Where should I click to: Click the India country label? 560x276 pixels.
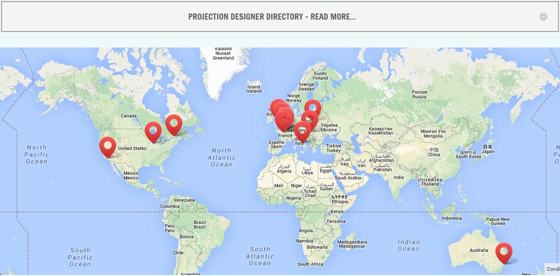coord(399,177)
